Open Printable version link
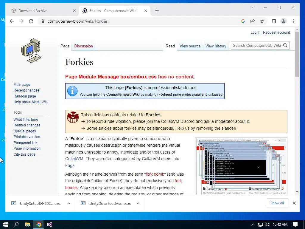The image size is (305, 229). pyautogui.click(x=27, y=137)
